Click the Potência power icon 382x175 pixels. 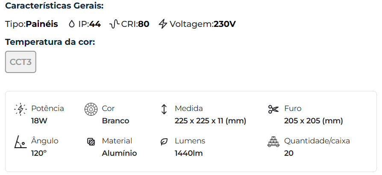[20, 109]
